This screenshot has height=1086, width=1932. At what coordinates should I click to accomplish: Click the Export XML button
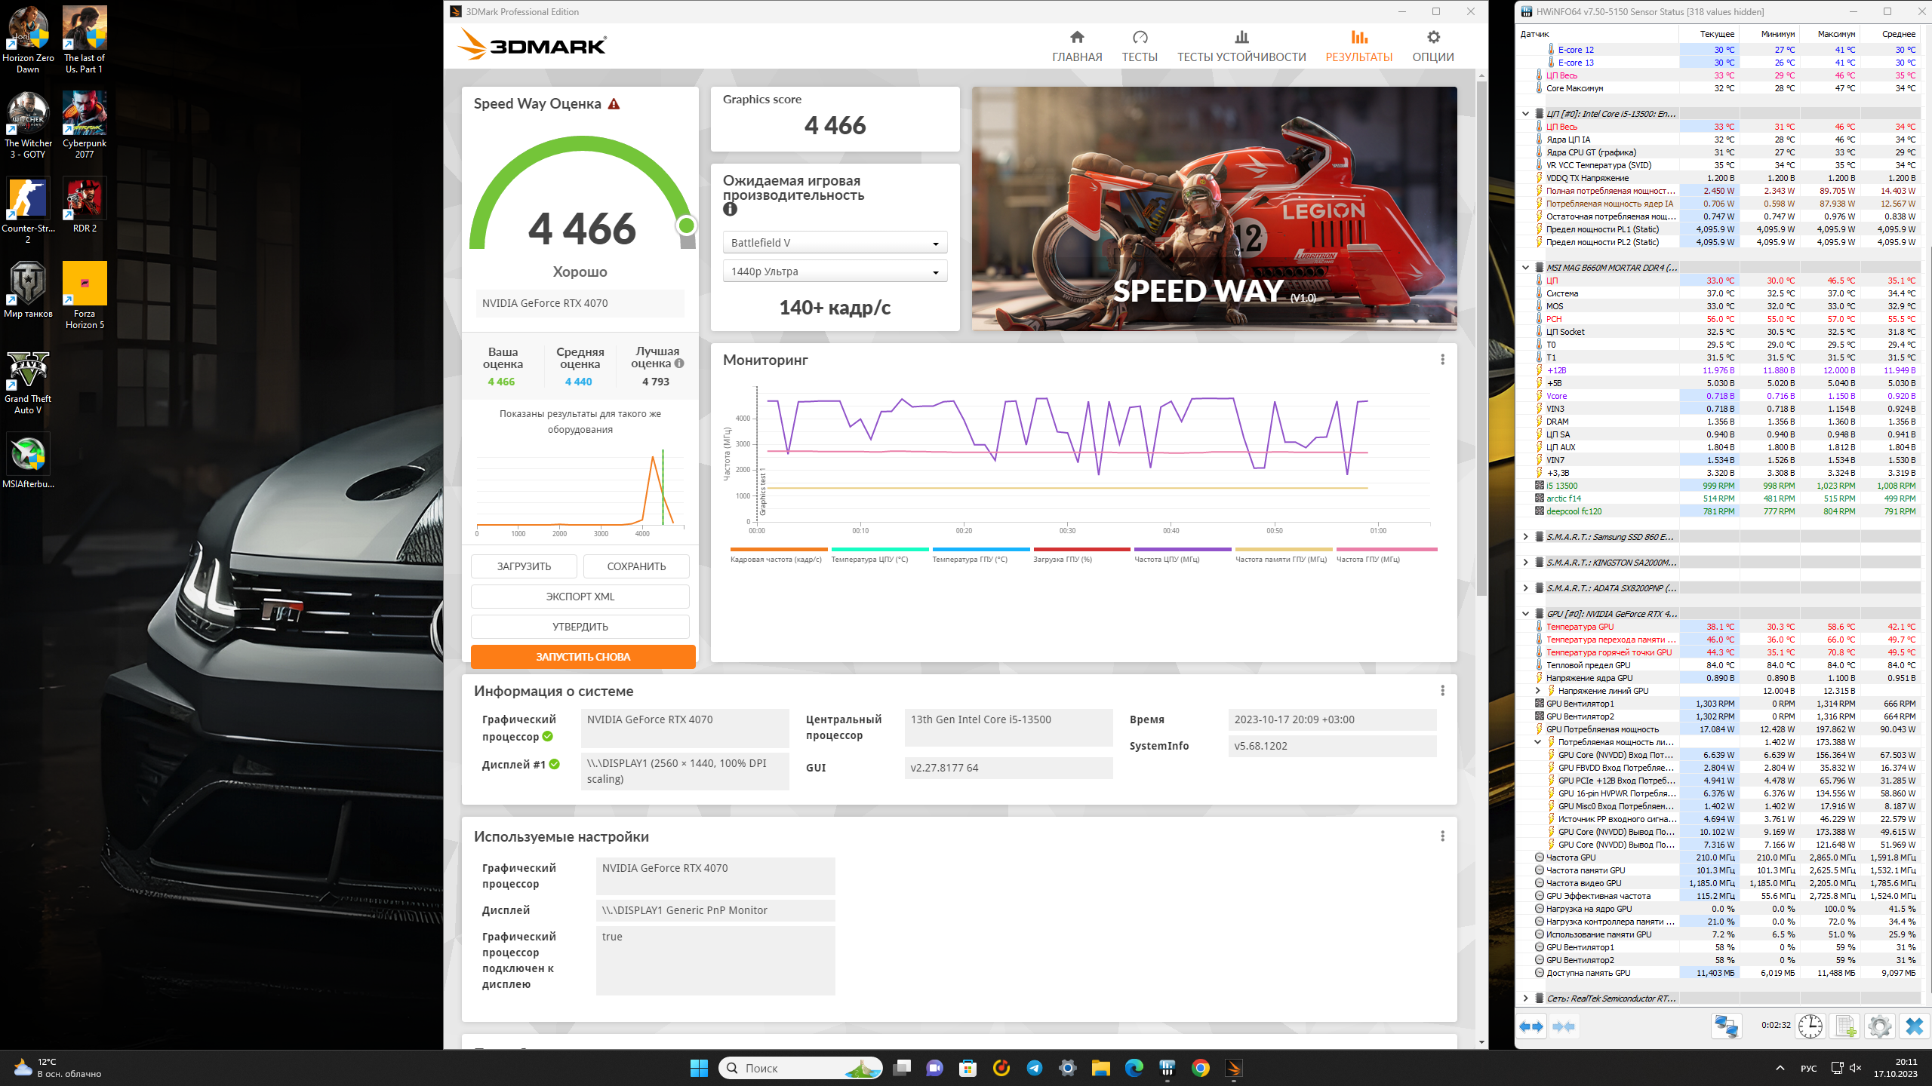tap(580, 597)
